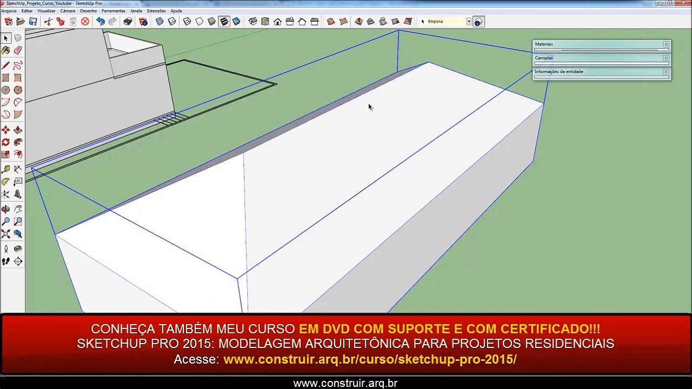
Task: Open the Empena layer dropdown
Action: coord(469,22)
